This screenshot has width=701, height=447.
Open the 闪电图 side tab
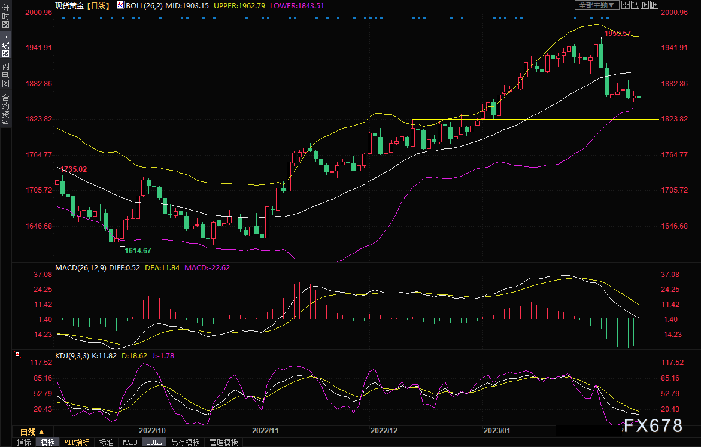pos(6,74)
